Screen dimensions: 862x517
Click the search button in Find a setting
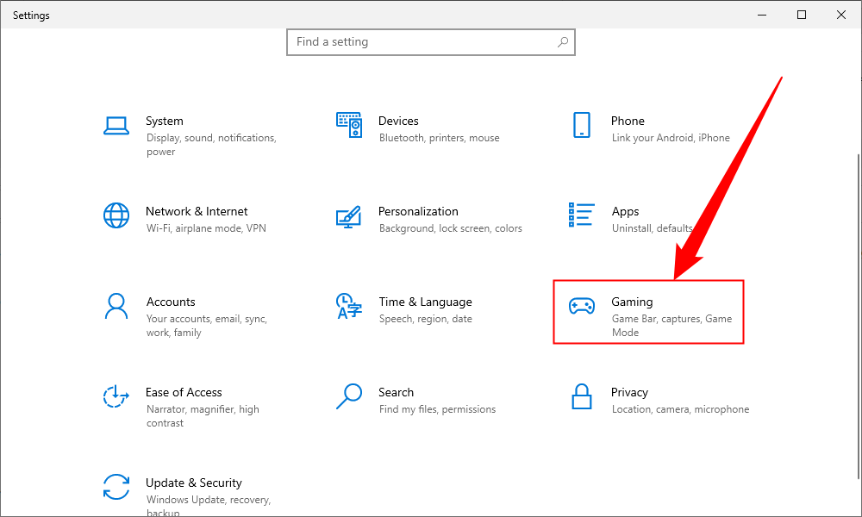point(563,41)
